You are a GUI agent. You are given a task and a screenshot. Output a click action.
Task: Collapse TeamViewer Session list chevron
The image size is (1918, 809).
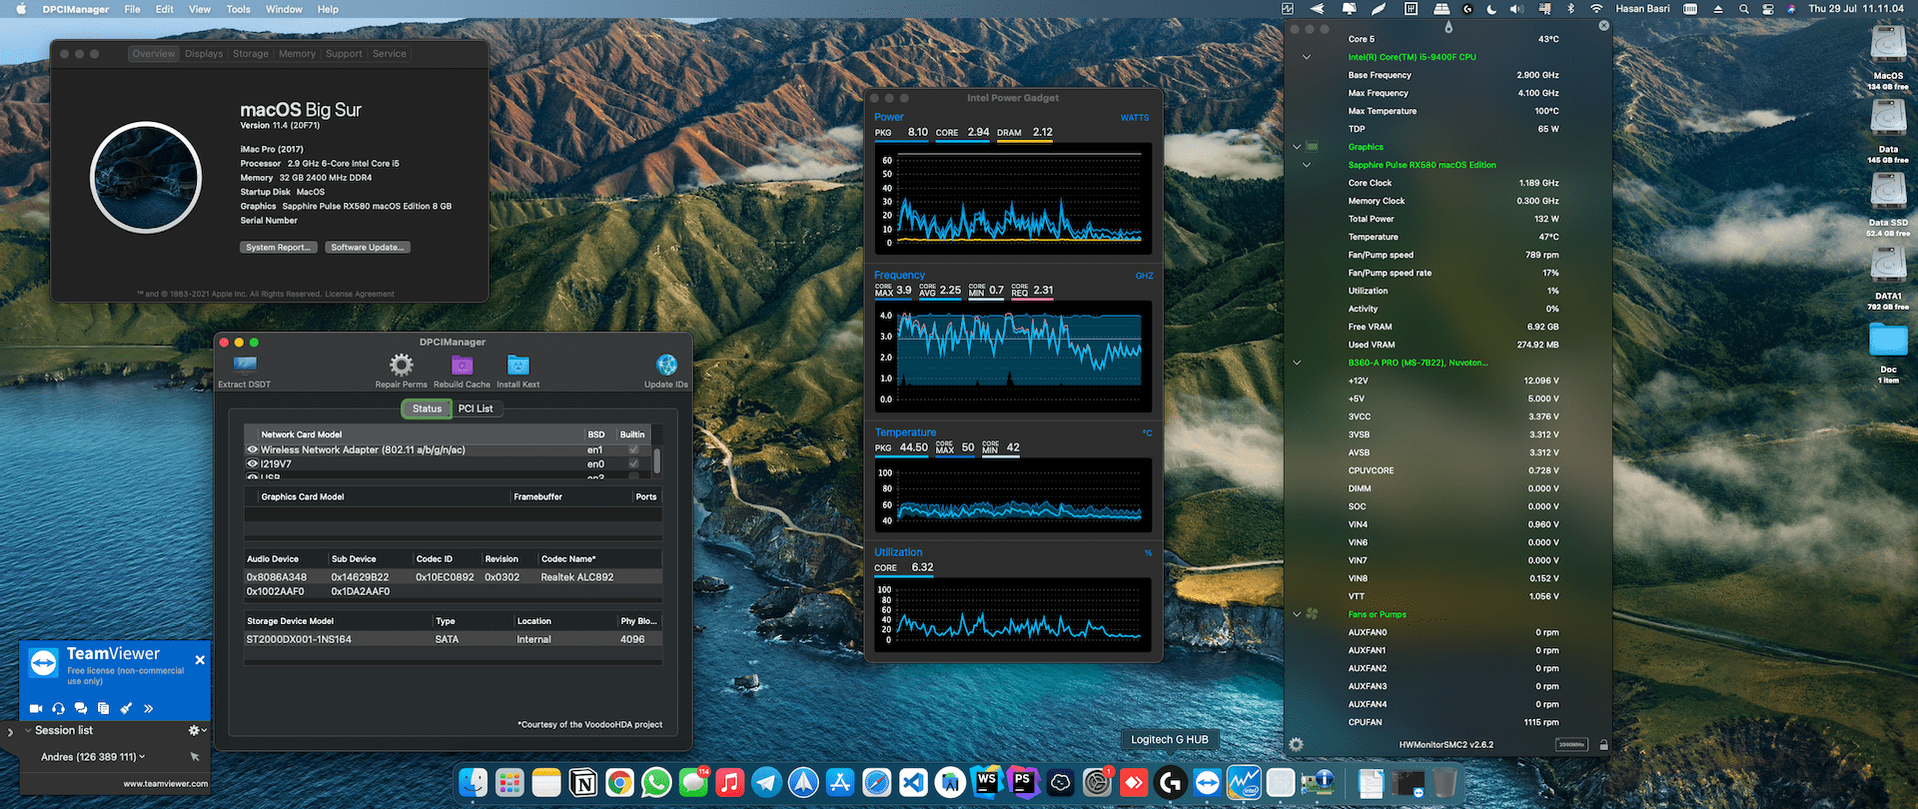(x=28, y=730)
